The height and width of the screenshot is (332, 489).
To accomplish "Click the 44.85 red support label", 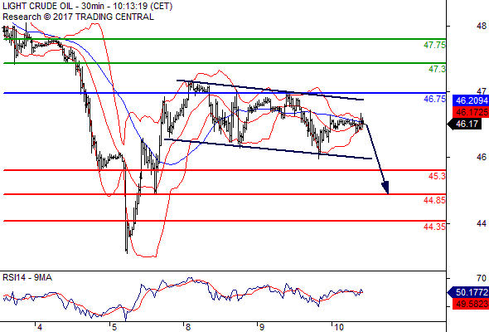I will click(x=434, y=200).
